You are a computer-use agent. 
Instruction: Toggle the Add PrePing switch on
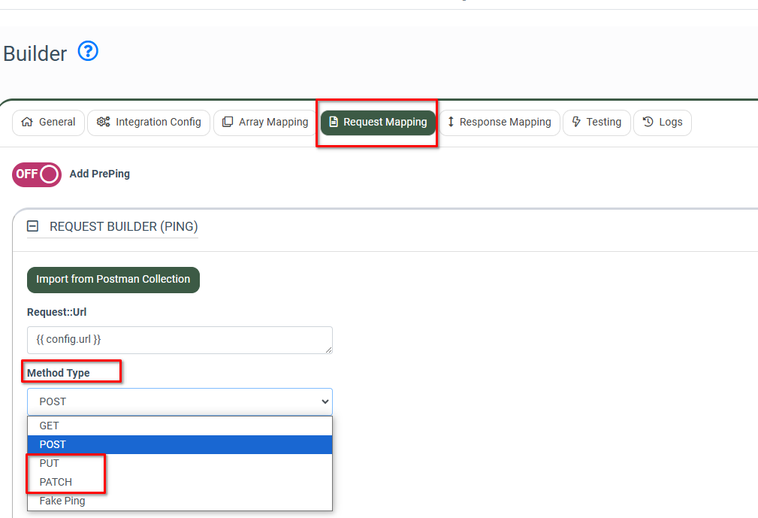click(37, 174)
